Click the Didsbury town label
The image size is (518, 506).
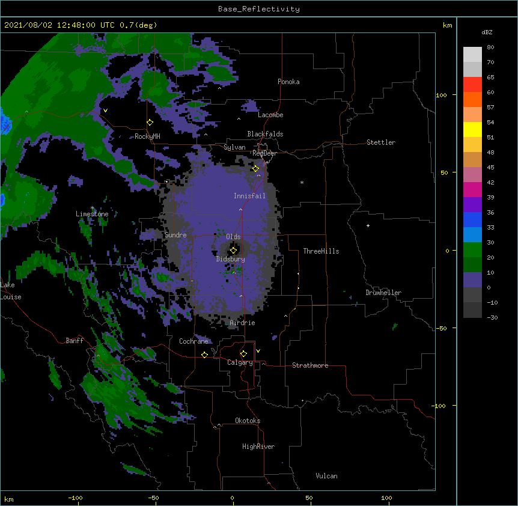pyautogui.click(x=231, y=259)
